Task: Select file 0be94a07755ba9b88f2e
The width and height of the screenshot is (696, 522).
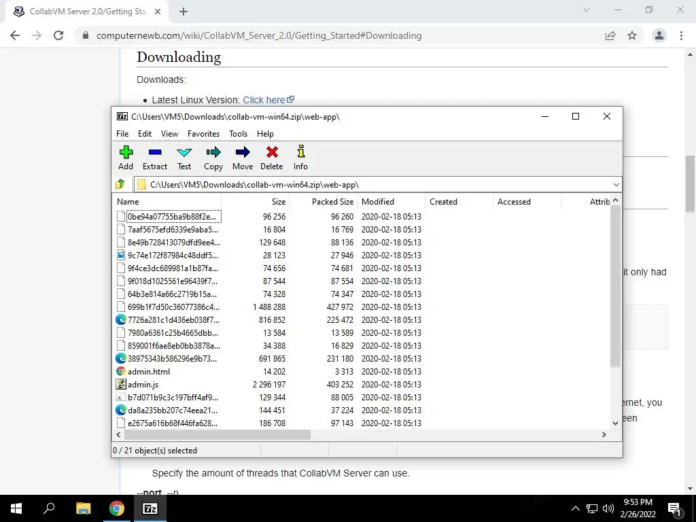Action: click(x=173, y=217)
